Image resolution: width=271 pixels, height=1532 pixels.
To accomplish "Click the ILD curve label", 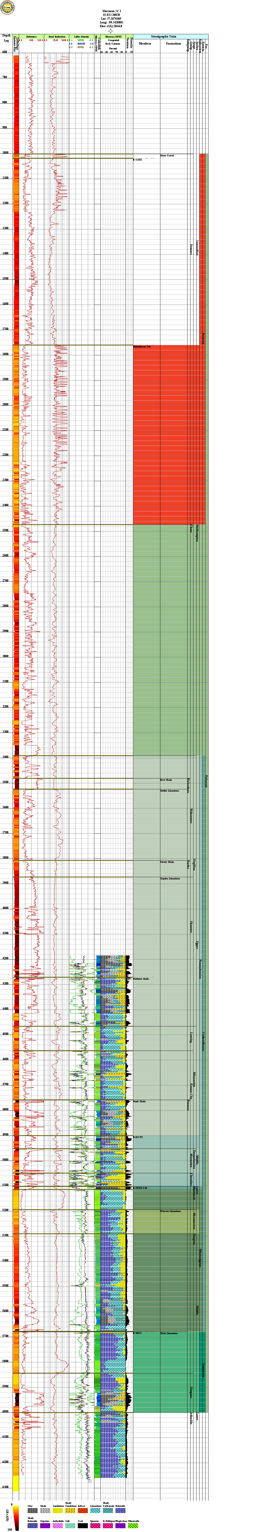I will pyautogui.click(x=56, y=41).
